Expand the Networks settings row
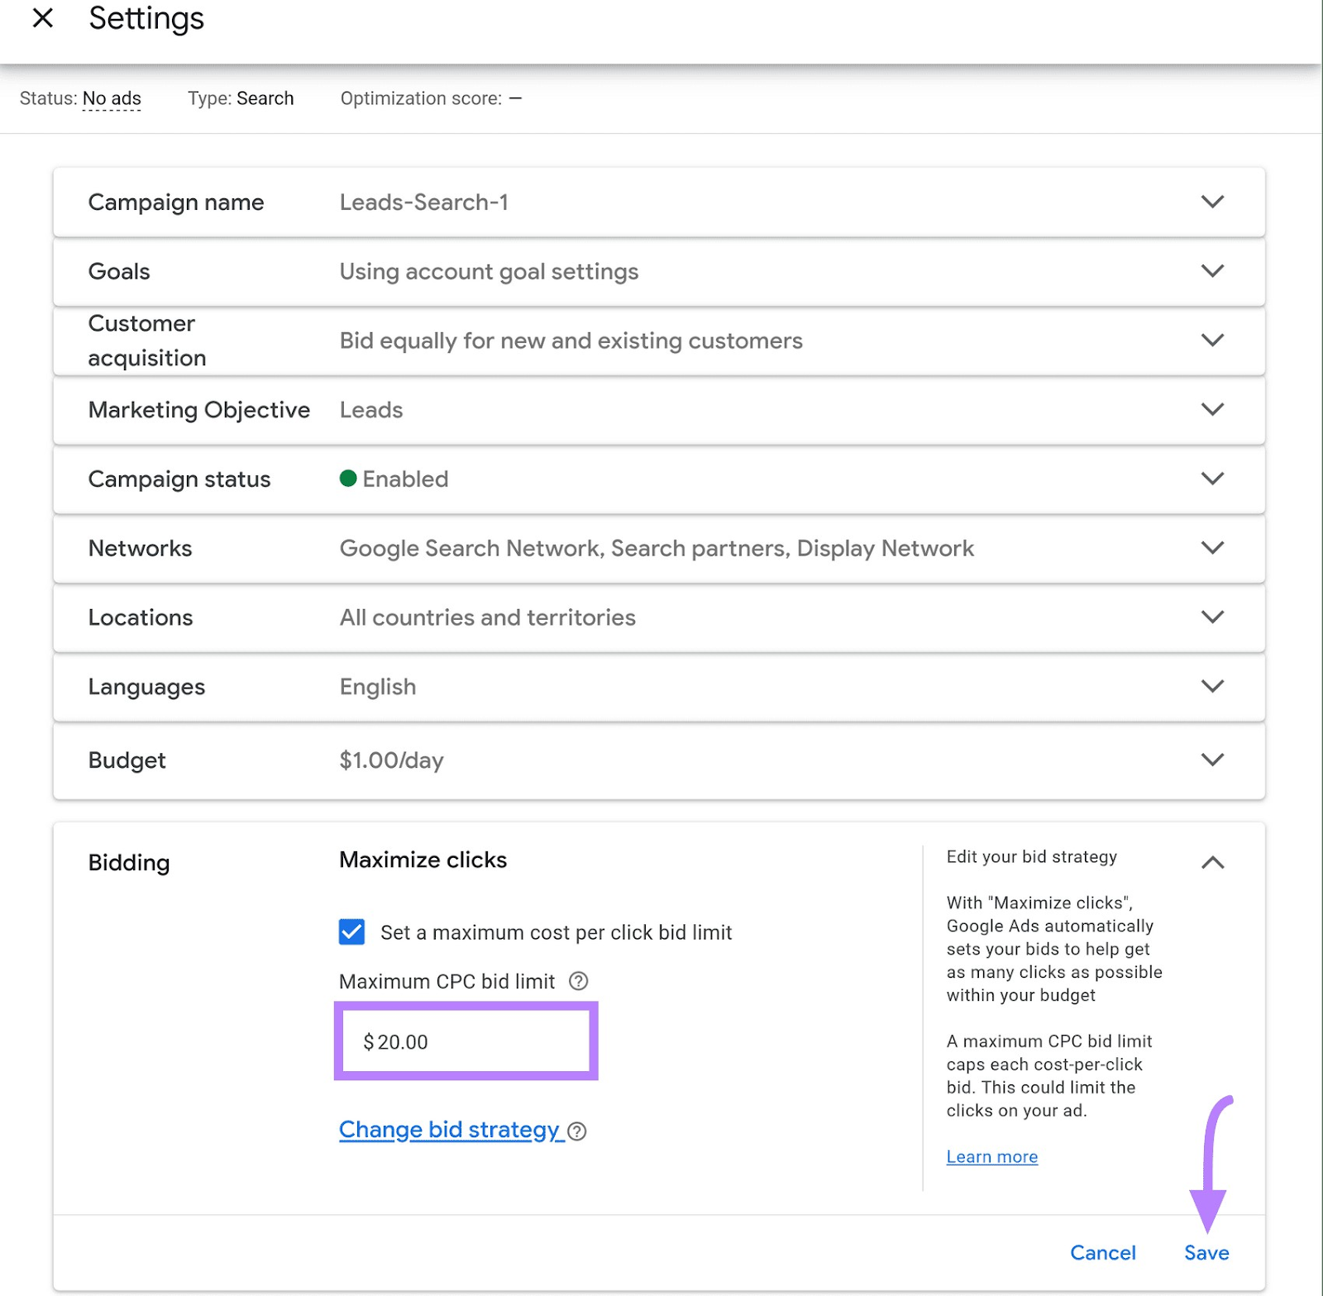The width and height of the screenshot is (1323, 1296). [x=1211, y=548]
